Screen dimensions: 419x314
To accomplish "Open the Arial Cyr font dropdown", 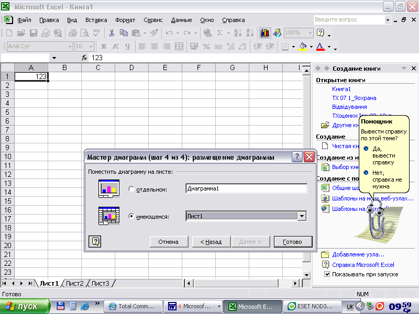I will (70, 47).
